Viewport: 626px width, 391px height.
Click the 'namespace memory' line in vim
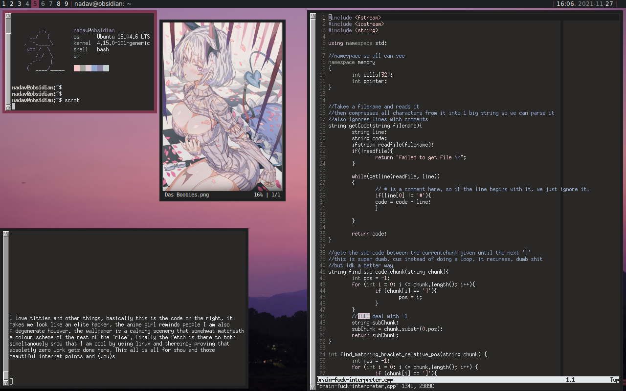tap(352, 62)
